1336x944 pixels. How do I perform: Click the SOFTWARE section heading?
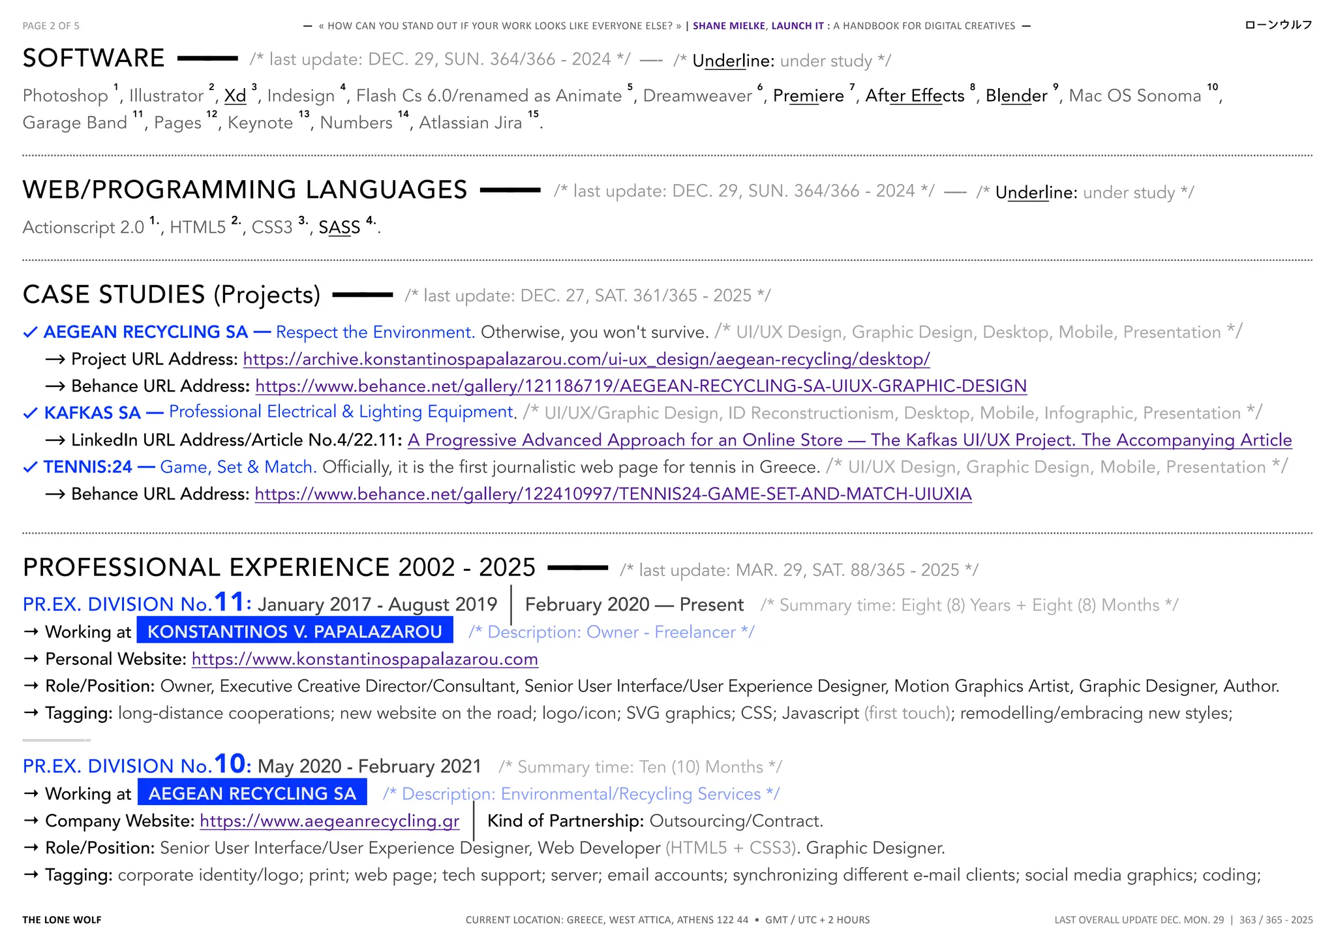click(93, 58)
